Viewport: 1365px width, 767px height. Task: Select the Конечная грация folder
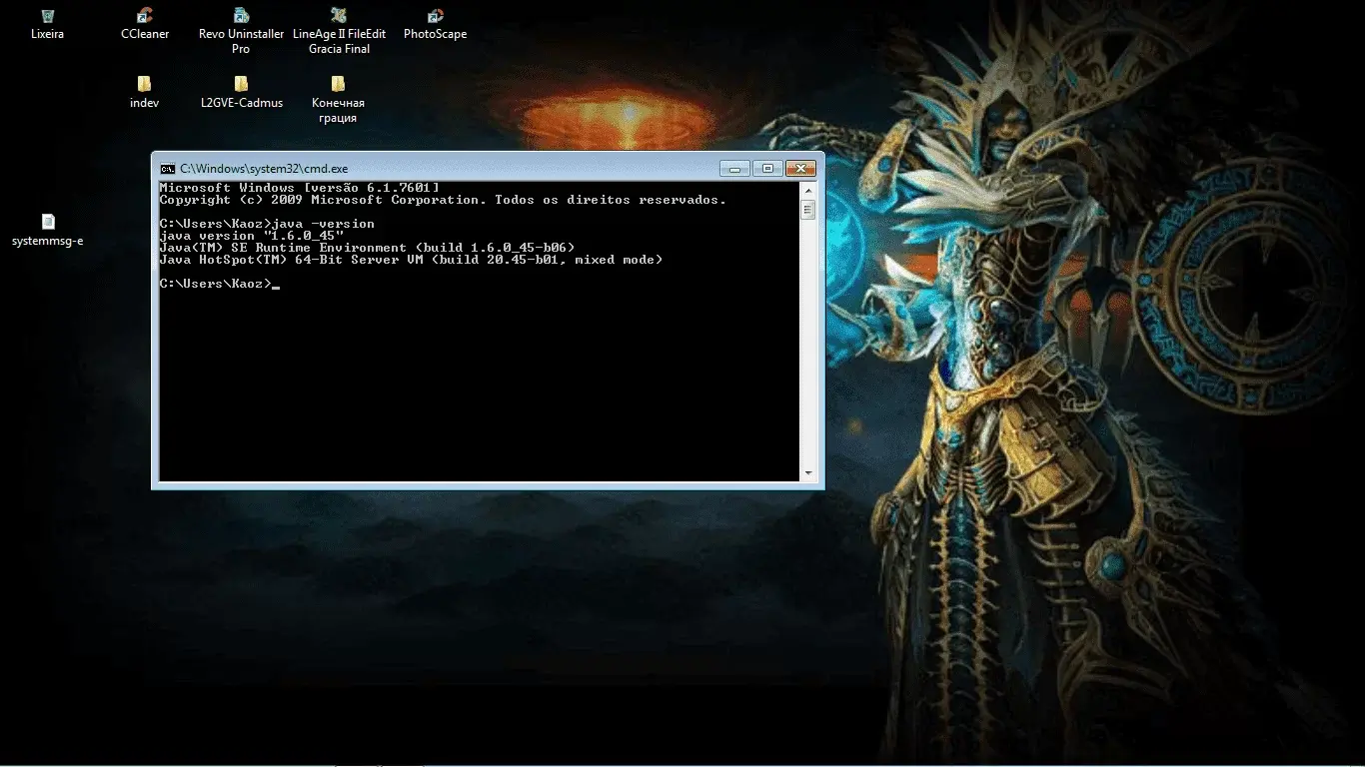338,100
